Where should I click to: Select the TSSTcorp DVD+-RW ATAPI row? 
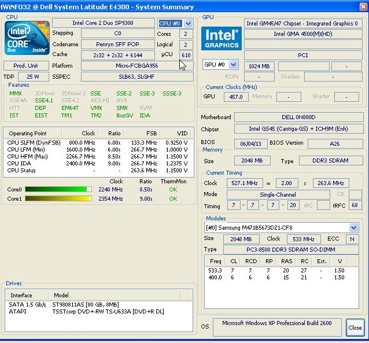98,312
